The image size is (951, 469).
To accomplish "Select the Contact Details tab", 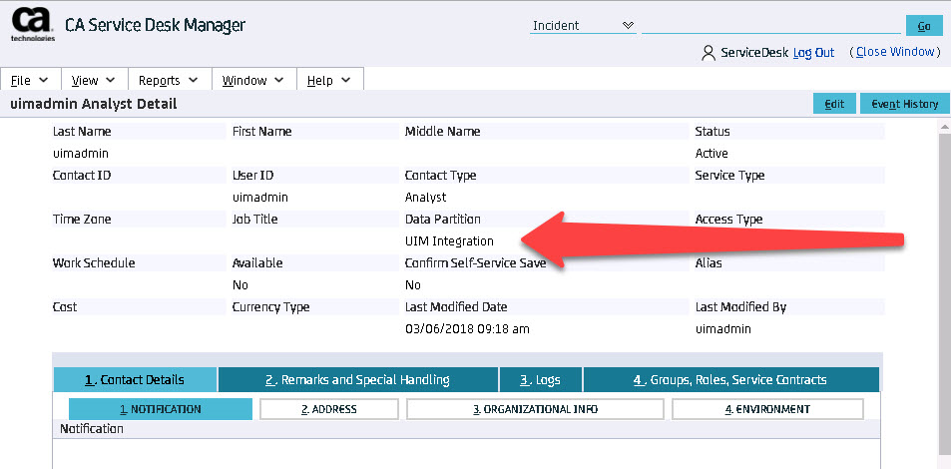I will (x=135, y=380).
